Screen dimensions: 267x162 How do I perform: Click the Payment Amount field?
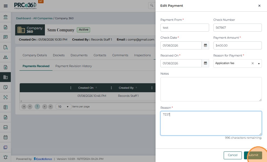238,45
